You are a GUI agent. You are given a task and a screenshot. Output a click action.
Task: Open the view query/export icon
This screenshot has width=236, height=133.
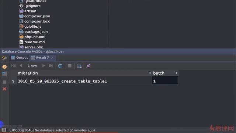[x=79, y=66]
